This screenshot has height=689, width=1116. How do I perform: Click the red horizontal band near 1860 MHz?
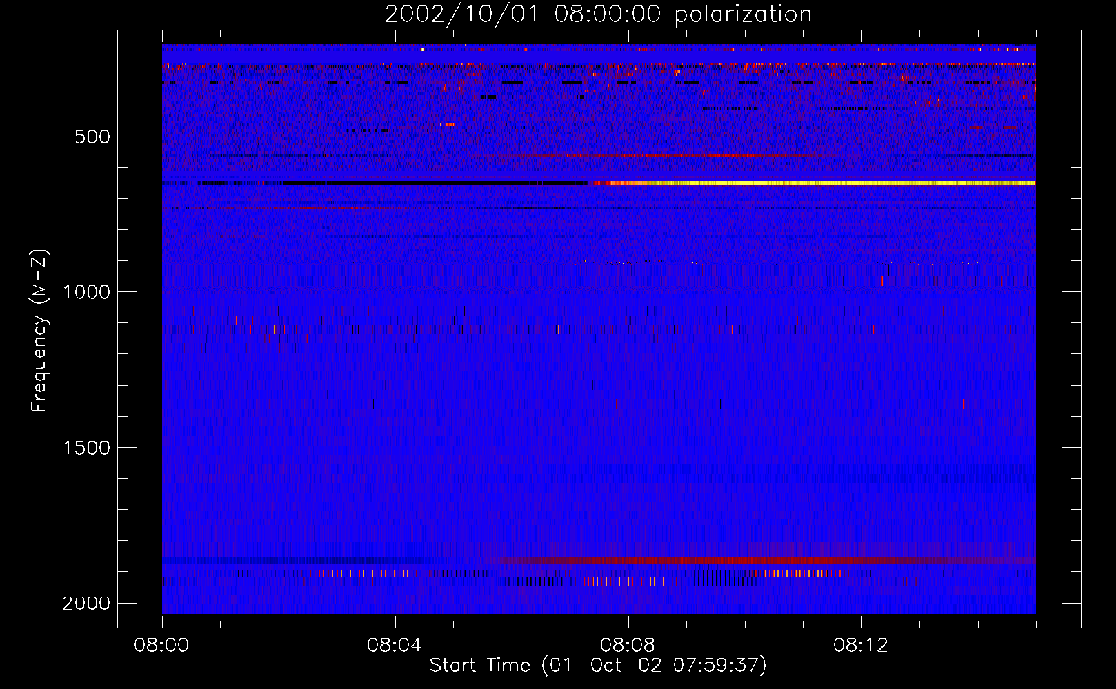[762, 561]
